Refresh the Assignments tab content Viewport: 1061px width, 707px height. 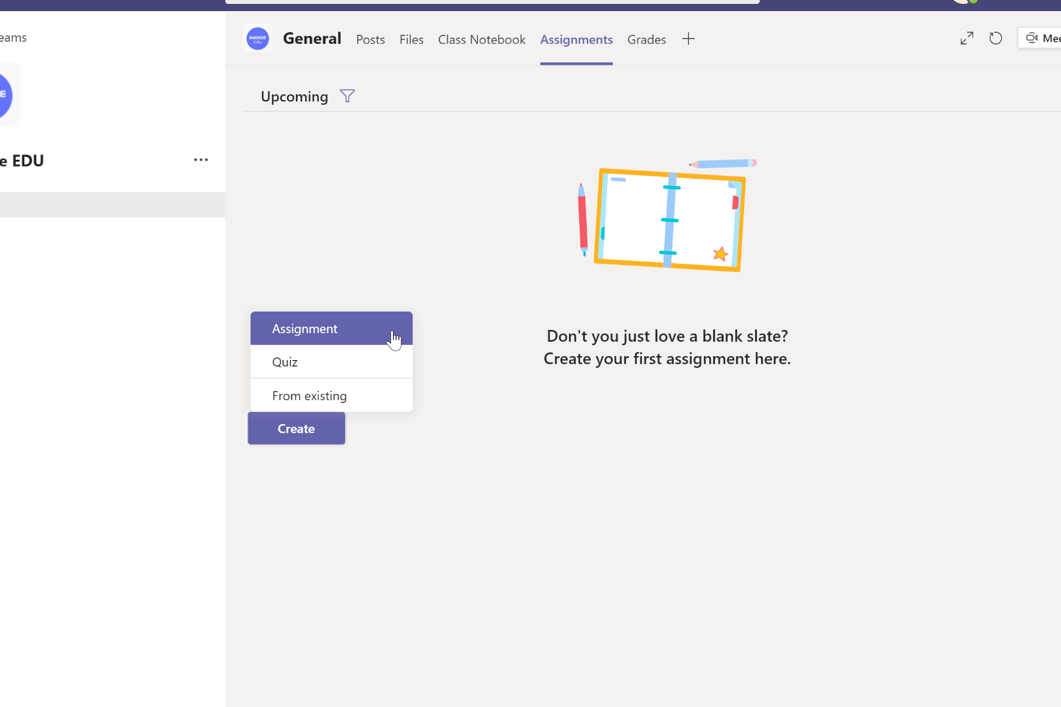pos(996,38)
